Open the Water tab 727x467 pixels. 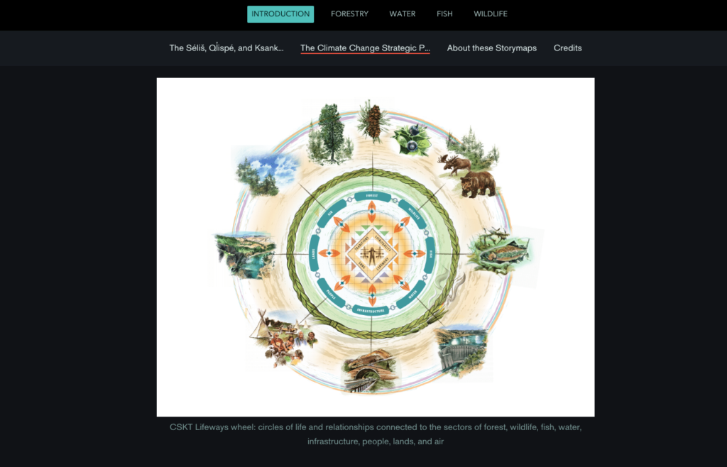pyautogui.click(x=403, y=14)
